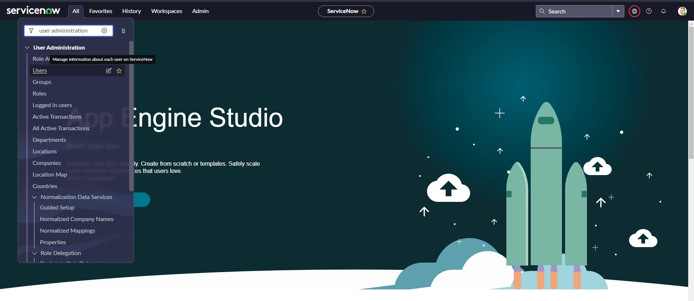Edit the Users module entry
The image size is (694, 301).
(x=108, y=71)
